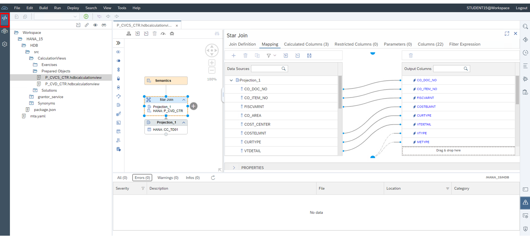Image resolution: width=530 pixels, height=239 pixels.
Task: Show Errors (0) filter in problems
Action: point(142,178)
